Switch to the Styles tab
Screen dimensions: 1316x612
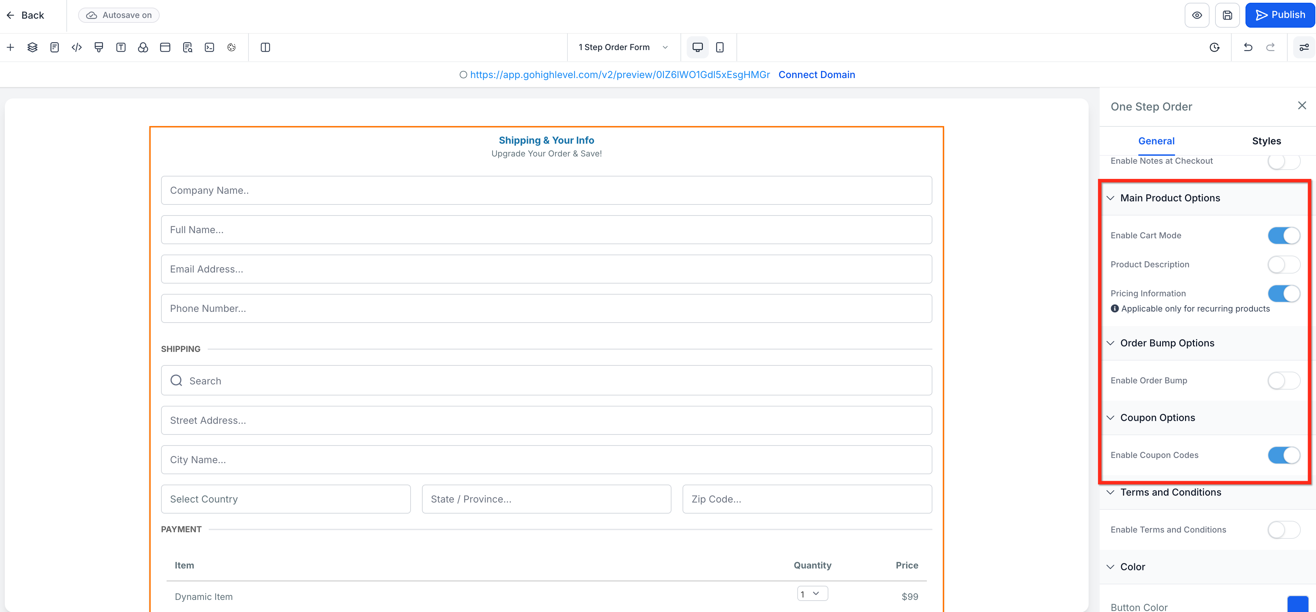[x=1266, y=141]
